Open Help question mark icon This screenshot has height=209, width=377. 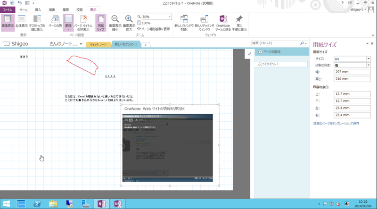343,3
